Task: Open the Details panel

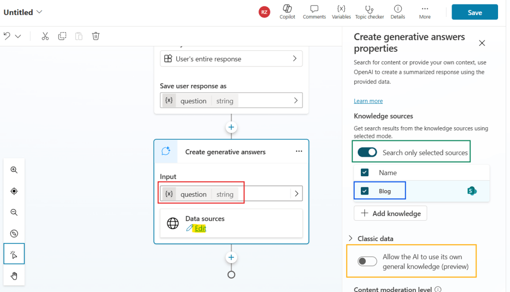Action: pos(398,12)
